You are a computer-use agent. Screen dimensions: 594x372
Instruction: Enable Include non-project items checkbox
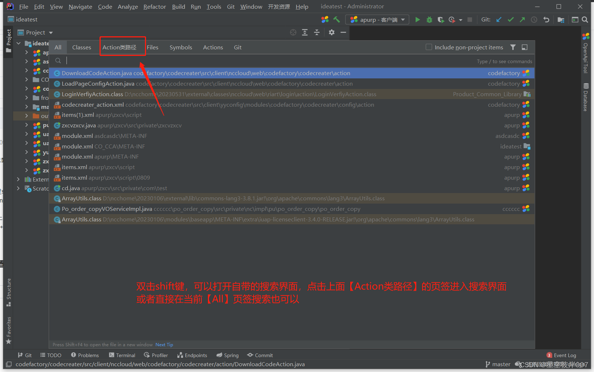[x=429, y=47]
